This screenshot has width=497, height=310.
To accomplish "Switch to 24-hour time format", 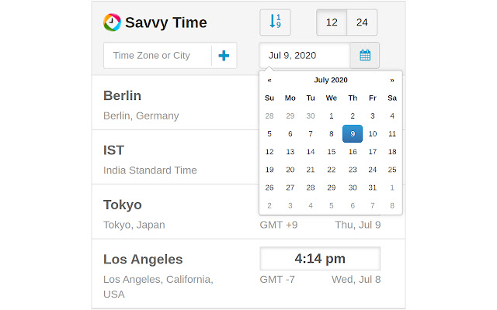I will point(362,22).
